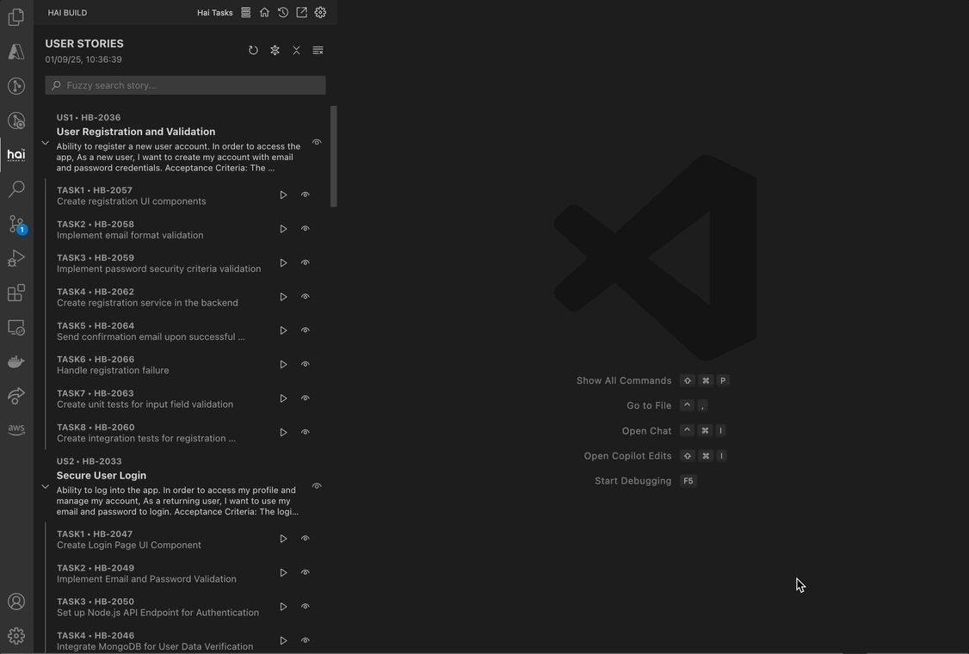Click the Fuzzy search story input field
This screenshot has width=969, height=654.
click(x=185, y=84)
